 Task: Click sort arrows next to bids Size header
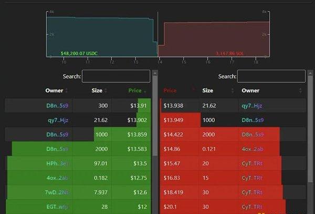[106, 91]
